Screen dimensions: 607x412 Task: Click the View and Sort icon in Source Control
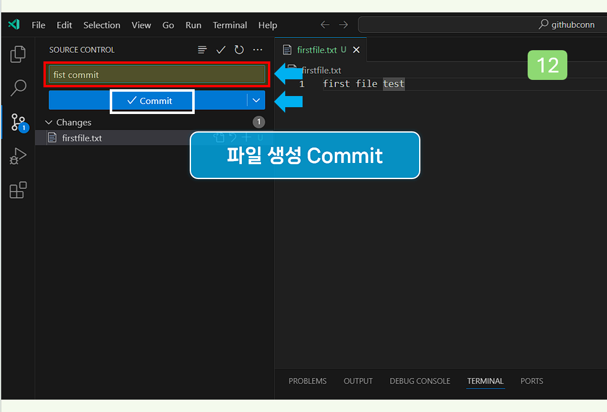point(202,50)
